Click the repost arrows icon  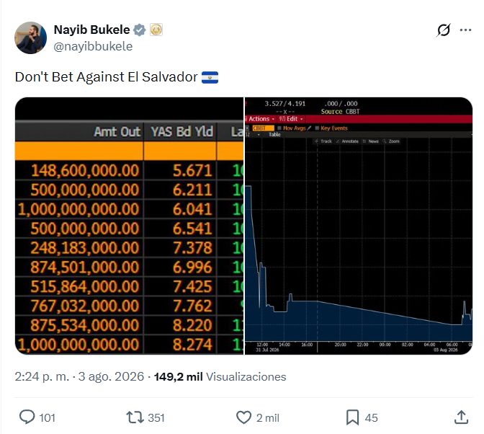[135, 417]
